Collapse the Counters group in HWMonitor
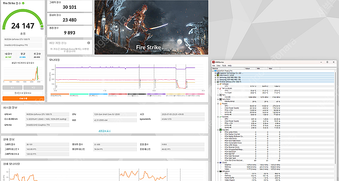Viewport: 339px width, 181px height. [x=218, y=130]
